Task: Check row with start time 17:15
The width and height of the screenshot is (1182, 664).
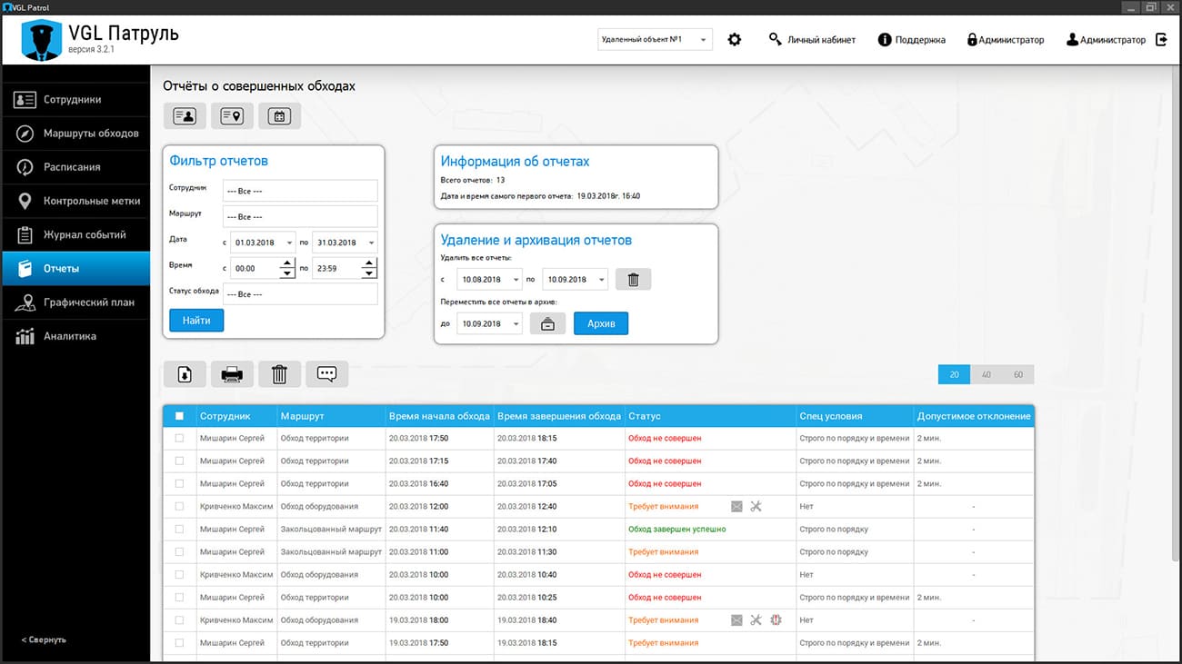Action: (x=179, y=461)
